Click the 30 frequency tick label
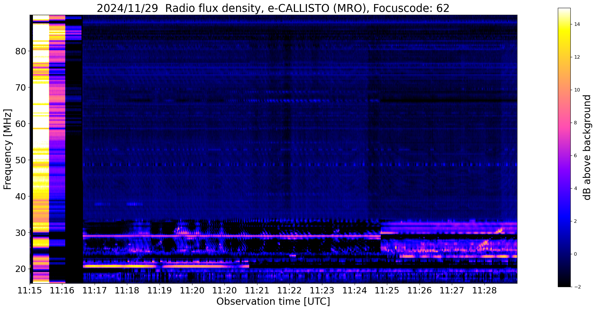The width and height of the screenshot is (596, 310). (x=21, y=233)
